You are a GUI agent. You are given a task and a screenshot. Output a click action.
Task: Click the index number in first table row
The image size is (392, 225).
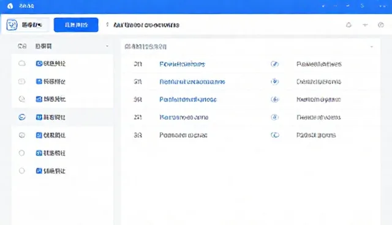(138, 64)
